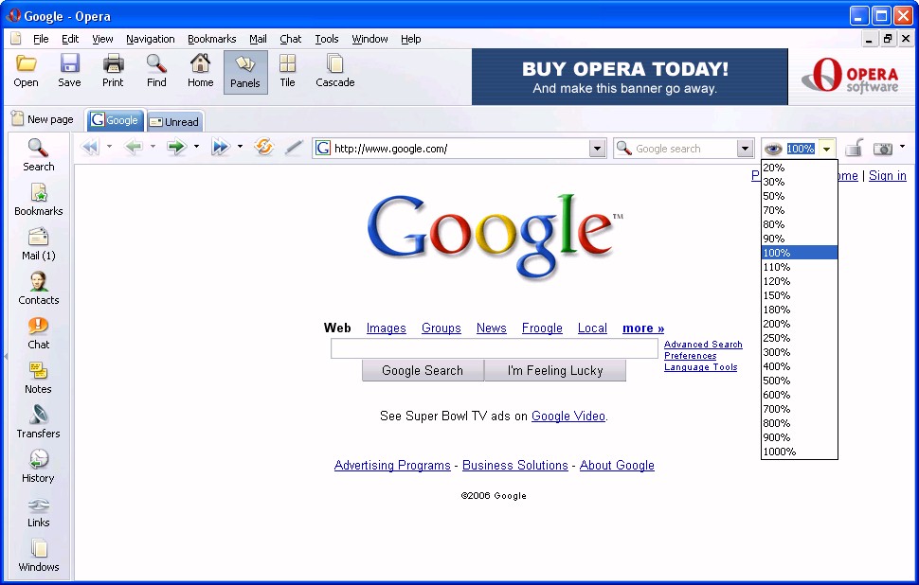The image size is (919, 585).
Task: Click the green Forward arrow
Action: 176,147
